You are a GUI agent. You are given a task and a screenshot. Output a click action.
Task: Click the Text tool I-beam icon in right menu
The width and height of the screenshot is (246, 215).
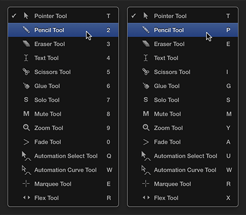tap(146, 58)
